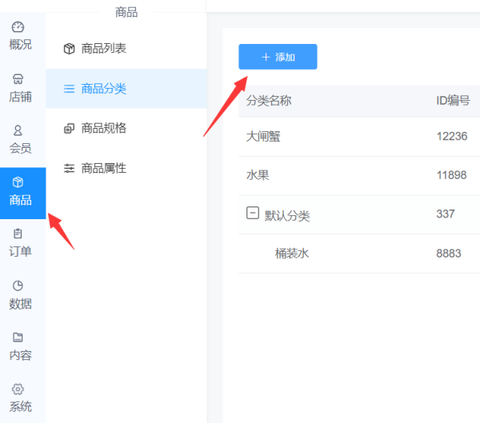Click the 系统 settings gear icon
This screenshot has width=480, height=423.
[x=18, y=389]
